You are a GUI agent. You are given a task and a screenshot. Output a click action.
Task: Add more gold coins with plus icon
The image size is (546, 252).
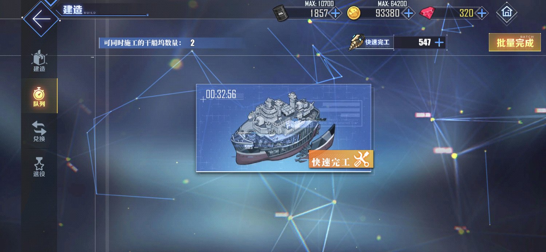point(409,13)
